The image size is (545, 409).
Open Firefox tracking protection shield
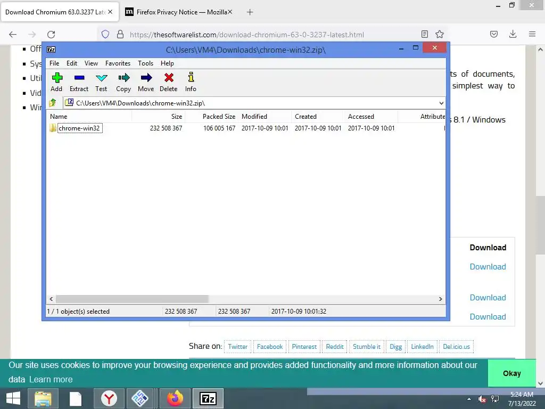(105, 35)
